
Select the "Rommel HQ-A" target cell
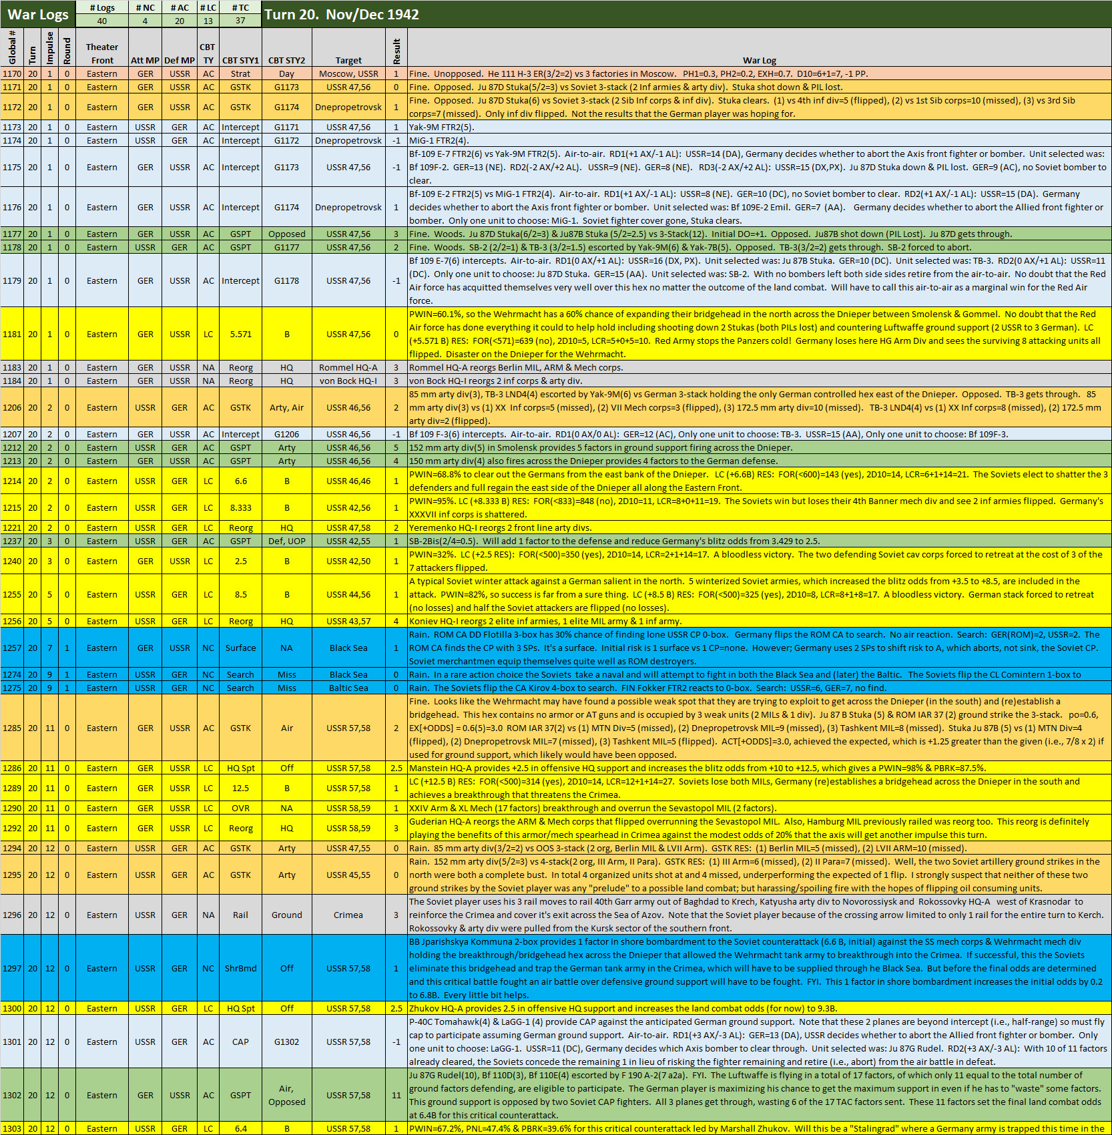click(x=348, y=367)
